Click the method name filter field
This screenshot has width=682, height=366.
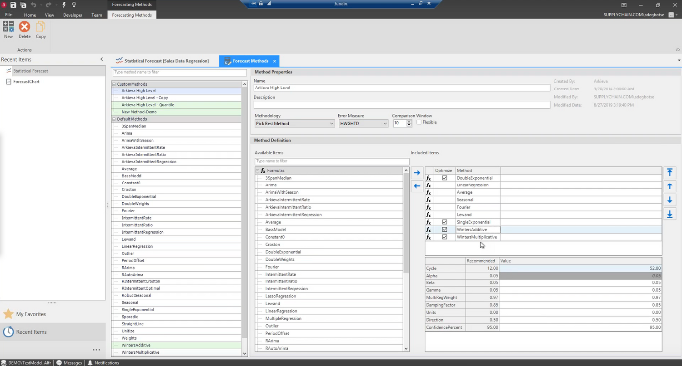coord(180,72)
